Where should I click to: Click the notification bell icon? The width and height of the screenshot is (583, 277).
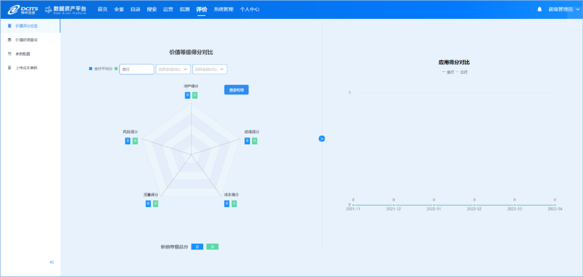(539, 9)
